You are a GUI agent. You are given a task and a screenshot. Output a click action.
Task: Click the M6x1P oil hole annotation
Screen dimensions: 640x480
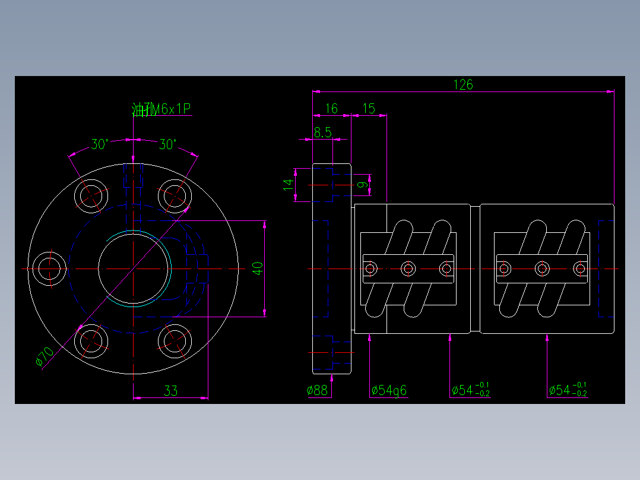[161, 109]
